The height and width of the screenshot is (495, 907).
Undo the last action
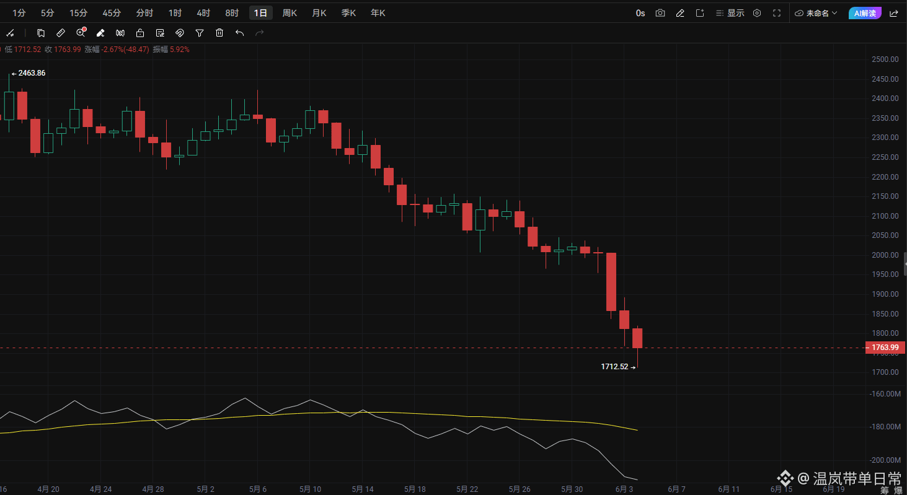coord(239,33)
